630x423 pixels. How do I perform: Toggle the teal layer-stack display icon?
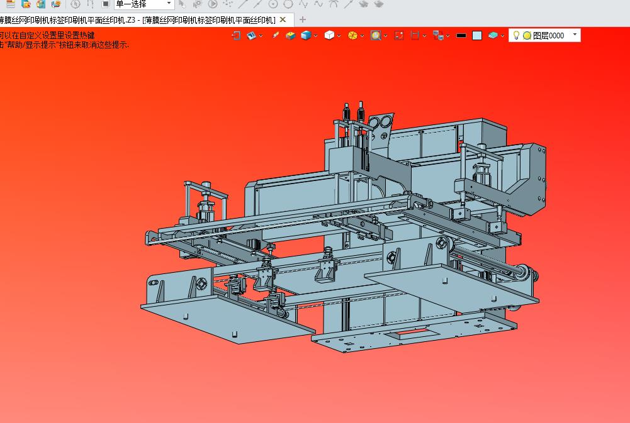(x=493, y=36)
